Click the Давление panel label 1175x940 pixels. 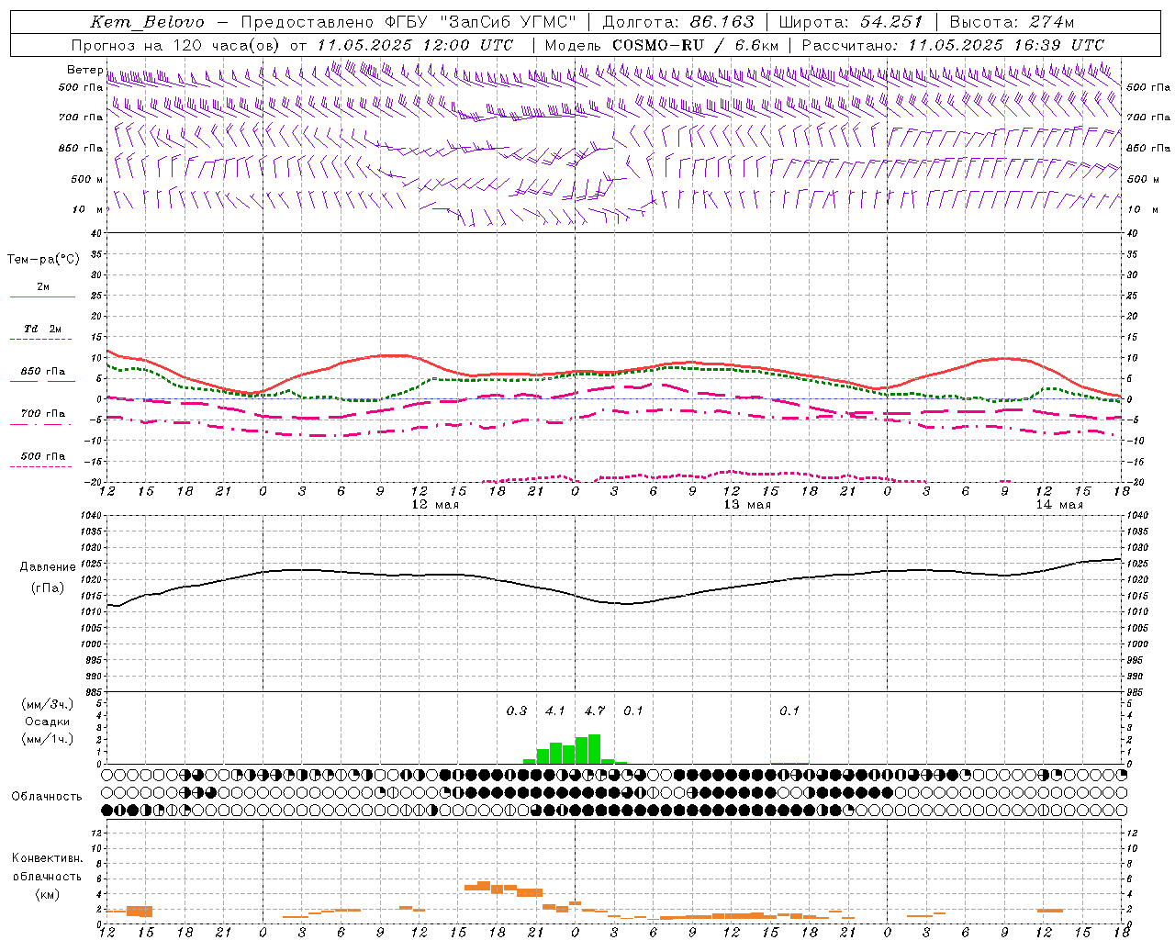(x=46, y=567)
